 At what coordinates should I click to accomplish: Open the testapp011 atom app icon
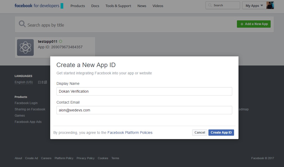point(25,47)
